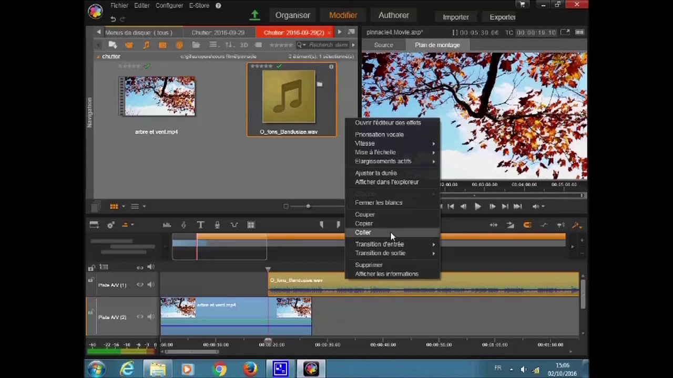673x378 pixels.
Task: Open the audio mixer bars icon
Action: click(x=167, y=225)
